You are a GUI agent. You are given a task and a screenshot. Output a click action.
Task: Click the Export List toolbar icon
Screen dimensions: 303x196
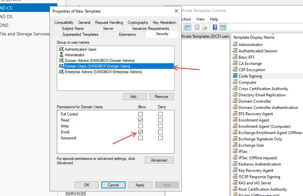coord(205,27)
